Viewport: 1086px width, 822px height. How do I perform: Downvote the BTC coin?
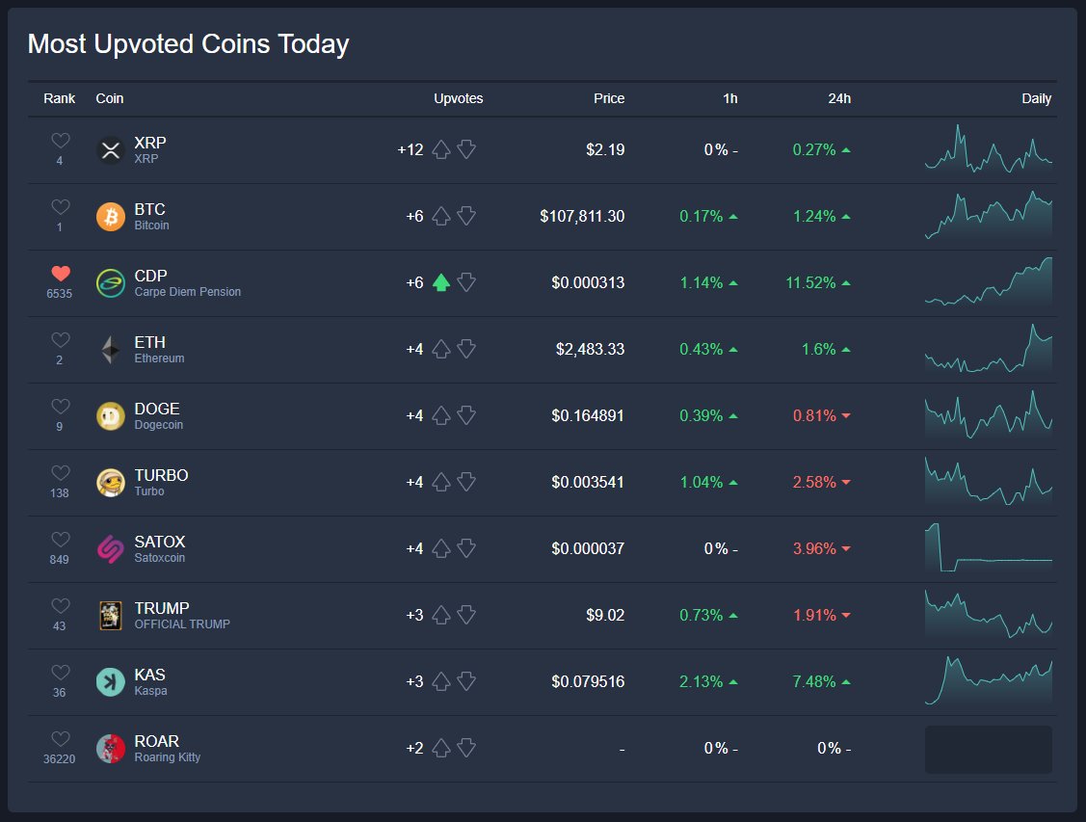coord(466,216)
